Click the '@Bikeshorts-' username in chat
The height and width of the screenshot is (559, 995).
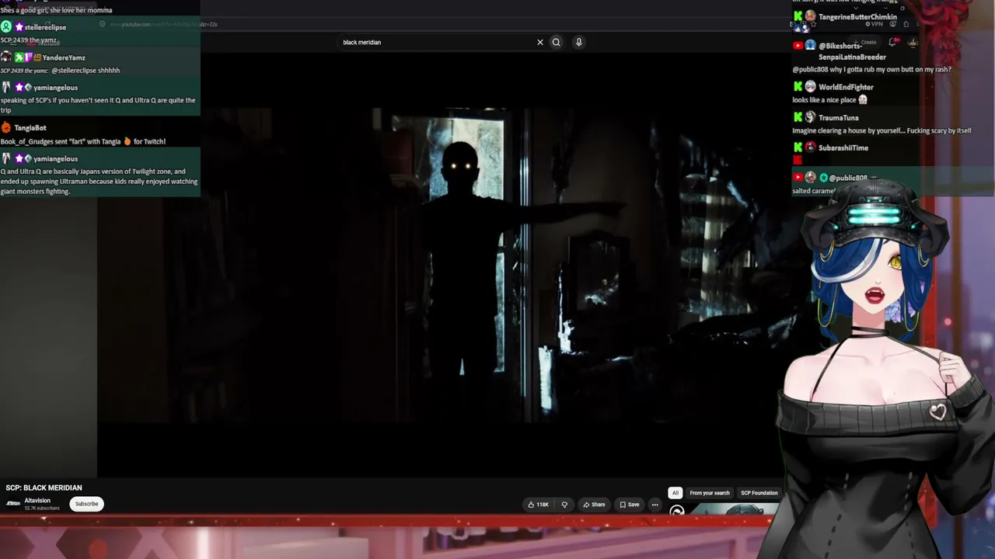click(840, 47)
